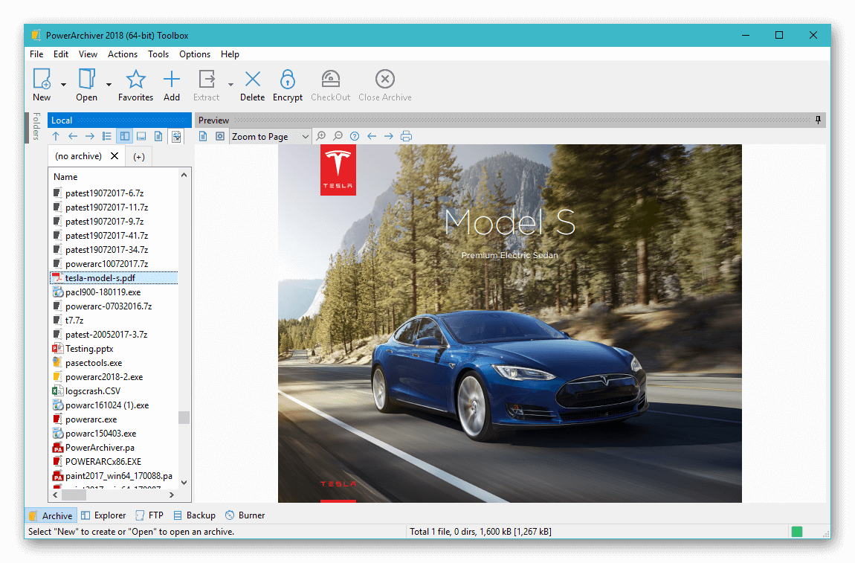This screenshot has width=855, height=563.
Task: Add a new tab with (+)
Action: point(139,157)
